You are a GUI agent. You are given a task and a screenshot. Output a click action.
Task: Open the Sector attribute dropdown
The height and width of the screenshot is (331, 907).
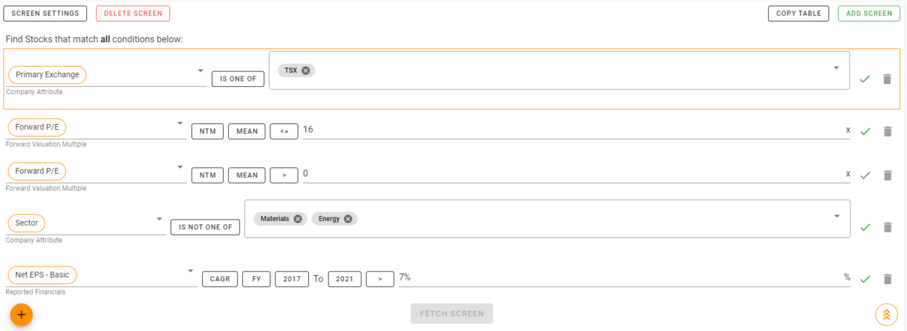159,219
